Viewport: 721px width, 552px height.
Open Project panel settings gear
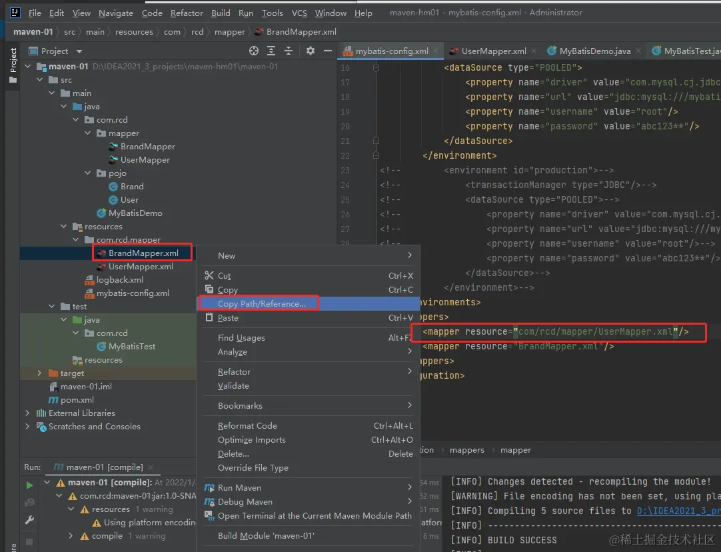point(311,51)
